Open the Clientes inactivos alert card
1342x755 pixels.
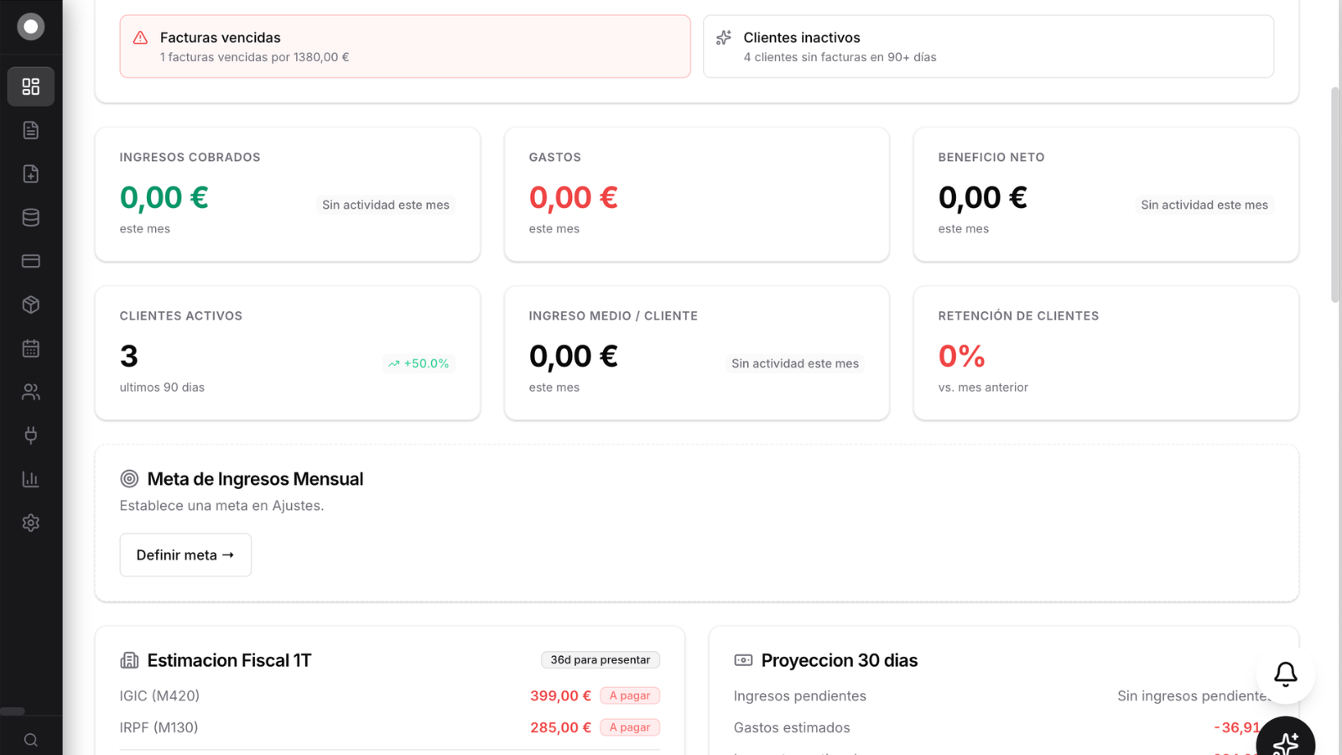988,46
